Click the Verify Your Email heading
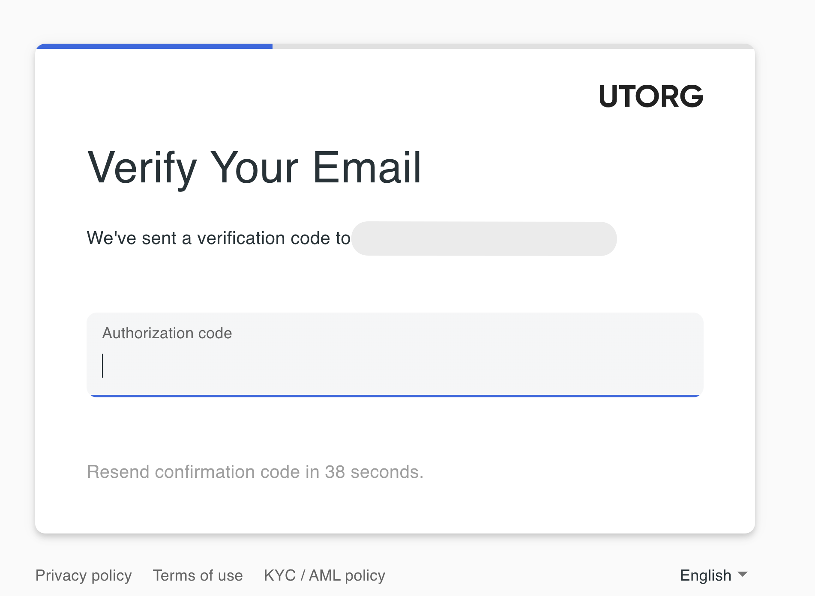815x596 pixels. [255, 168]
